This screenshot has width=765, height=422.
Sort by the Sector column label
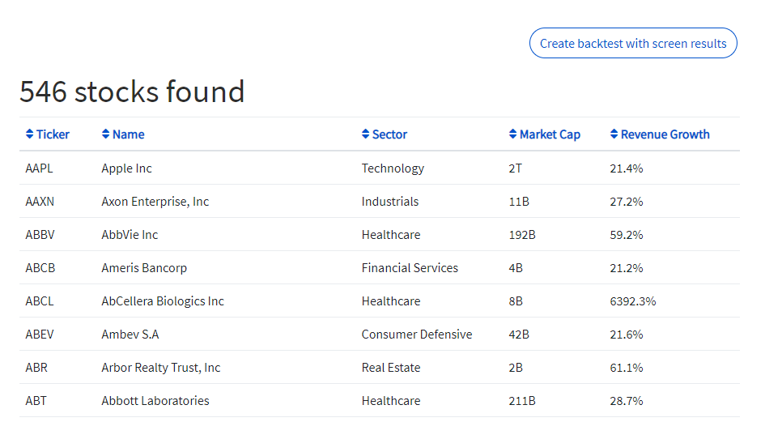tap(389, 134)
